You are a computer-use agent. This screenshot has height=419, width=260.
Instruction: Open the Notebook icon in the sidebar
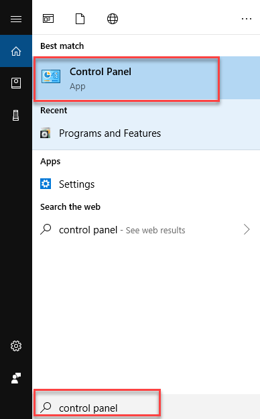coord(16,83)
